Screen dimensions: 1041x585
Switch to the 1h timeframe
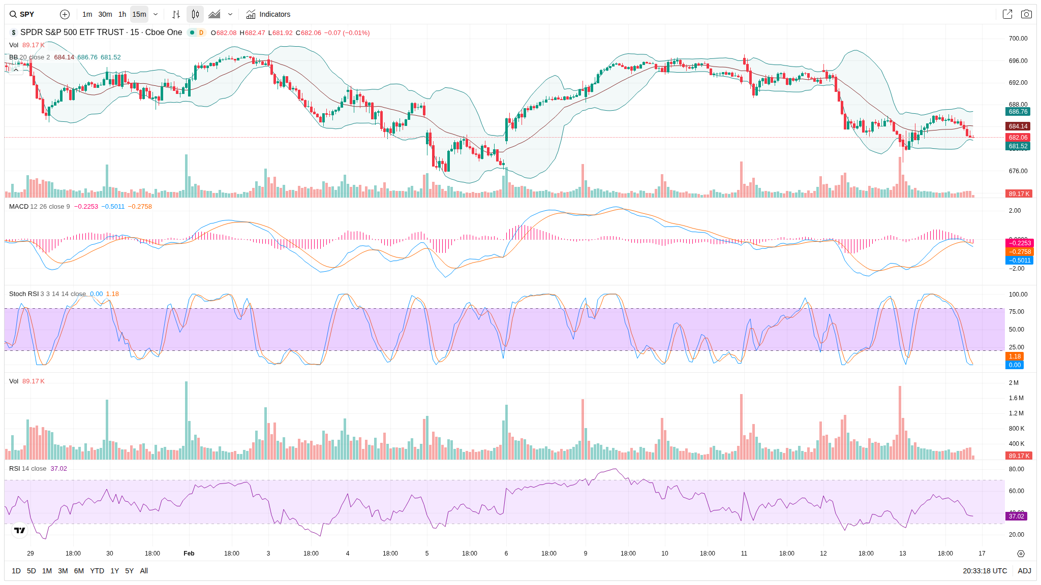[x=122, y=14]
